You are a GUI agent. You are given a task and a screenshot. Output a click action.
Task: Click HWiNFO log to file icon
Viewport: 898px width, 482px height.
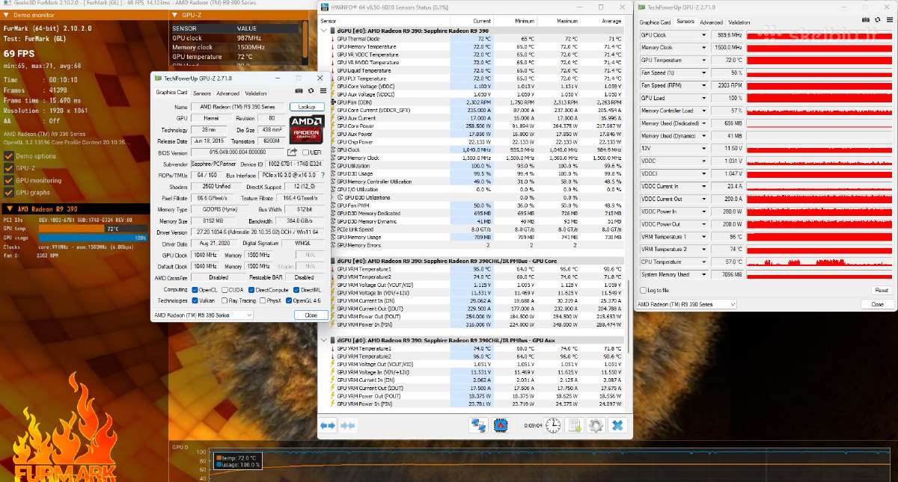tap(574, 425)
